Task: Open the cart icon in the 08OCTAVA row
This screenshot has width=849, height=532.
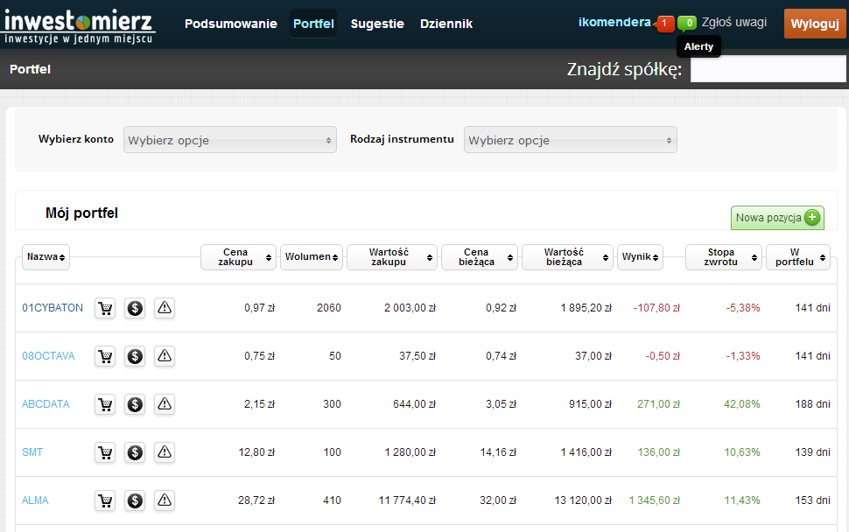Action: (x=105, y=356)
